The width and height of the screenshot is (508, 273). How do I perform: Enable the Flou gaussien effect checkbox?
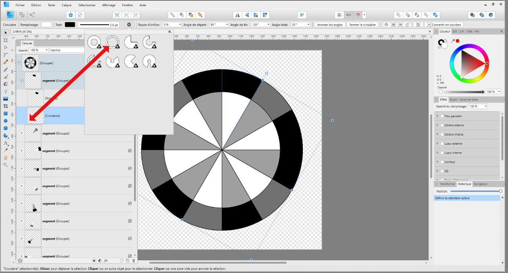pos(442,116)
